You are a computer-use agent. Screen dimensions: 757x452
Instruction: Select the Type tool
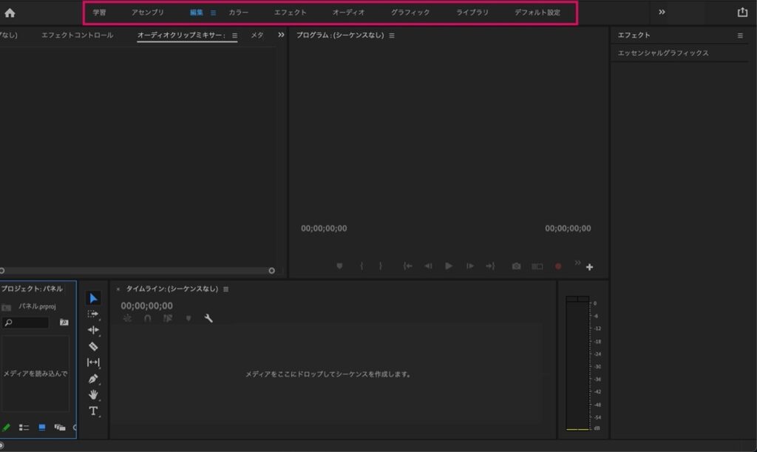coord(93,411)
